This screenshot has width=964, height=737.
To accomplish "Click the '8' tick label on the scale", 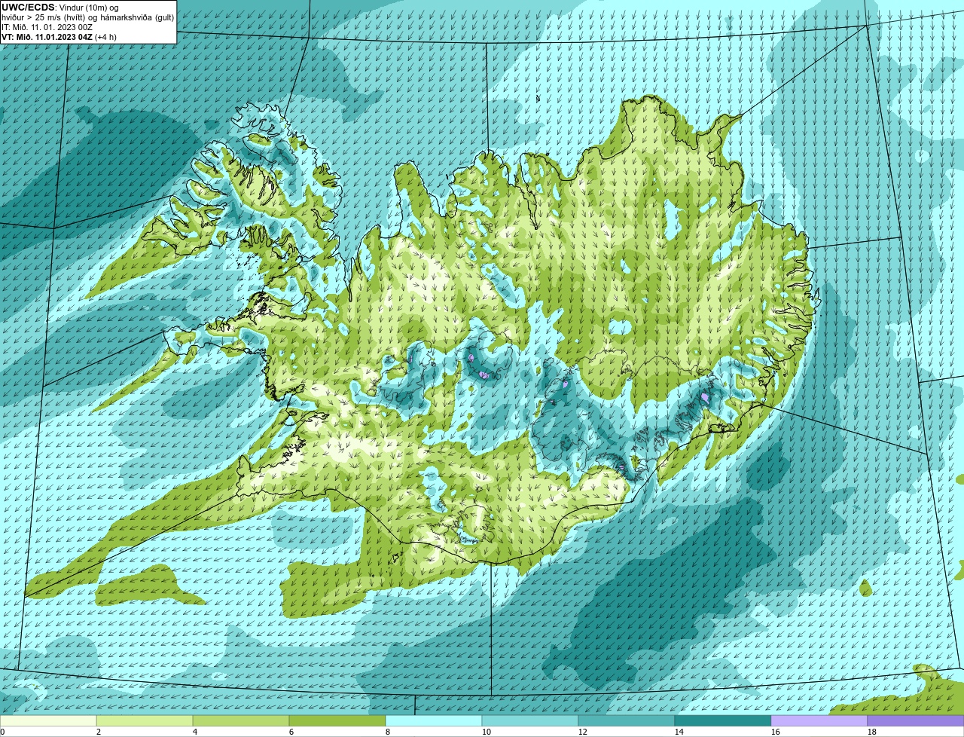I will click(x=388, y=732).
